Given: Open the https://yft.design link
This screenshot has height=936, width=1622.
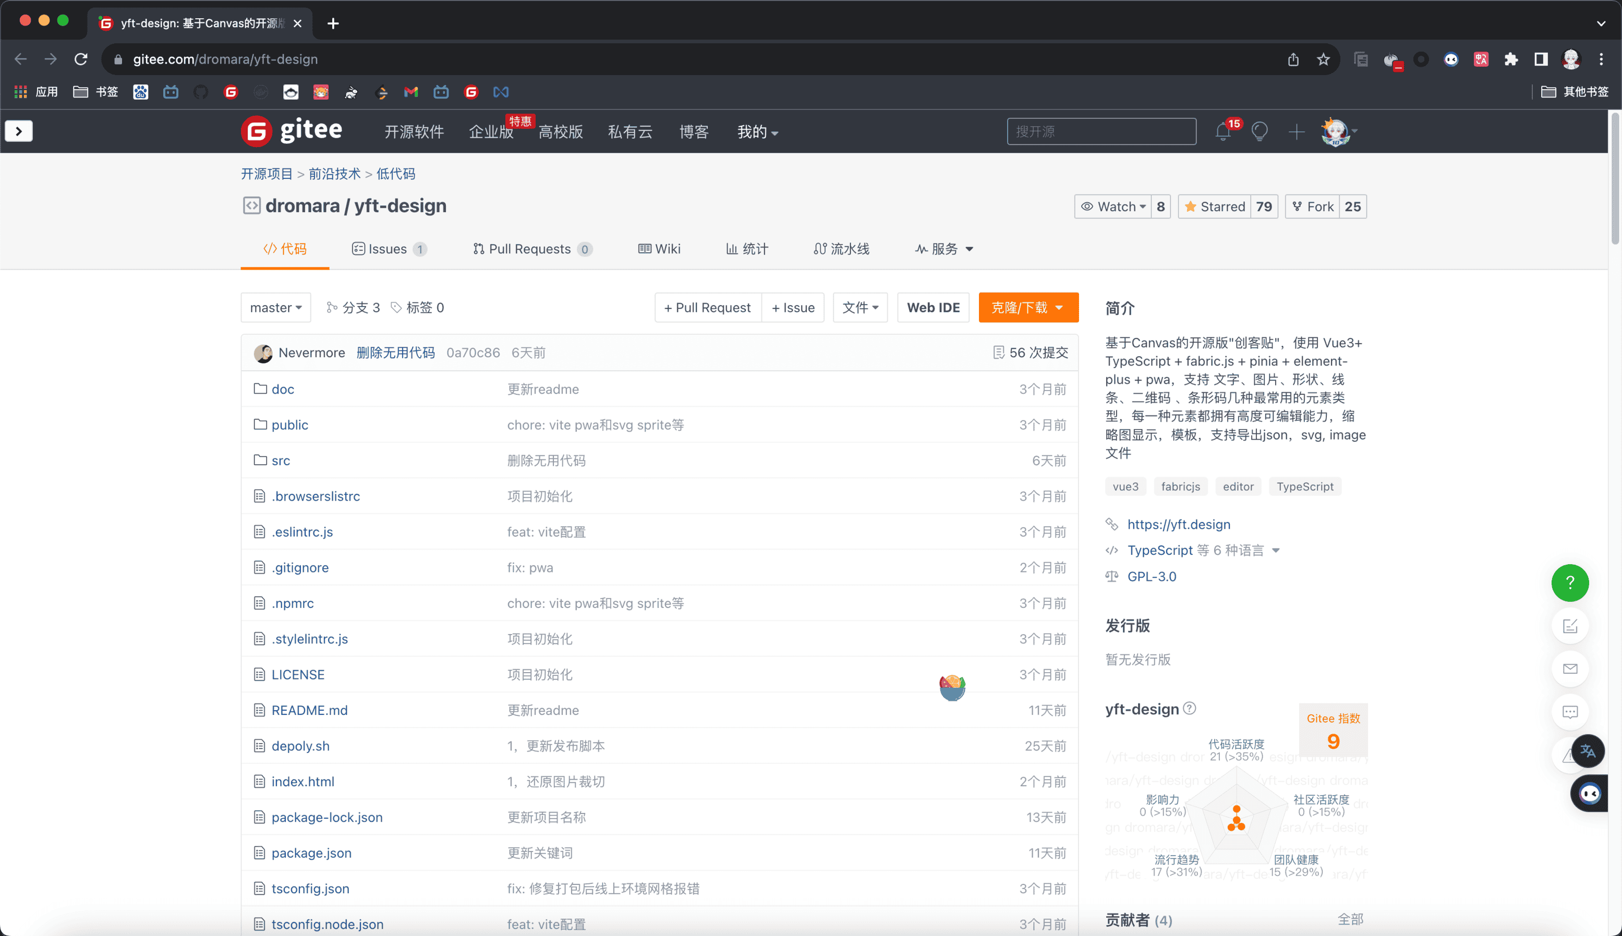Looking at the screenshot, I should pyautogui.click(x=1178, y=524).
